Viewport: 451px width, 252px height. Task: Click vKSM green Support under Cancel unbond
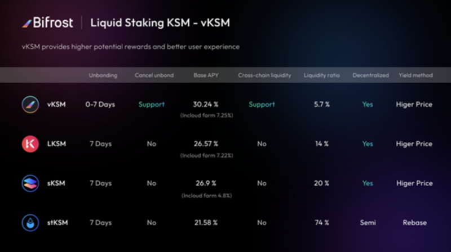pos(152,105)
